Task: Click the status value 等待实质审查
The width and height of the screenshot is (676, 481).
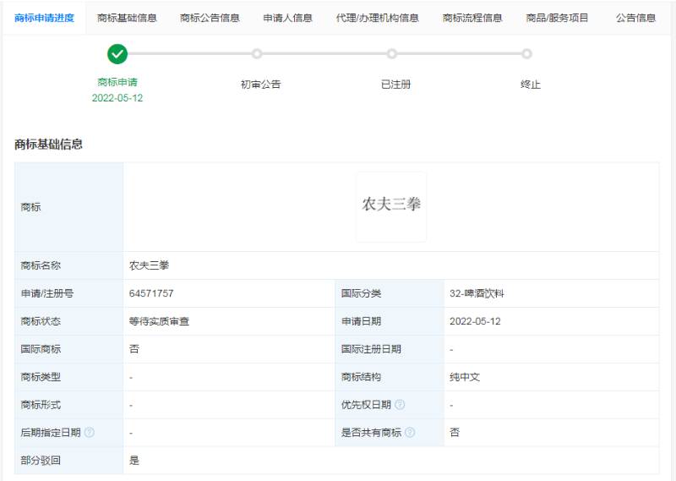Action: pos(159,321)
